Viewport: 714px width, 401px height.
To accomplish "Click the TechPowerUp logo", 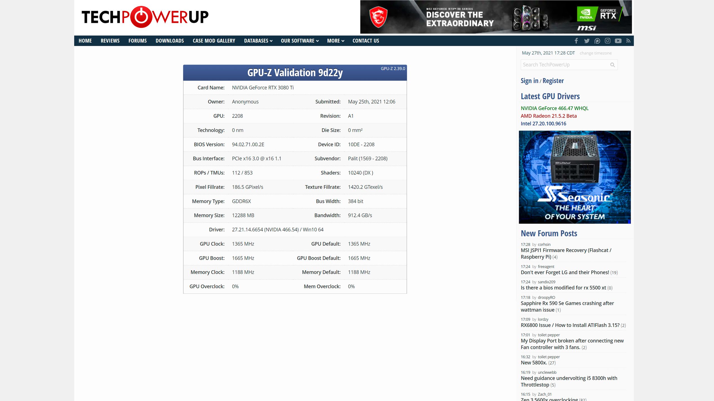I will (x=145, y=17).
